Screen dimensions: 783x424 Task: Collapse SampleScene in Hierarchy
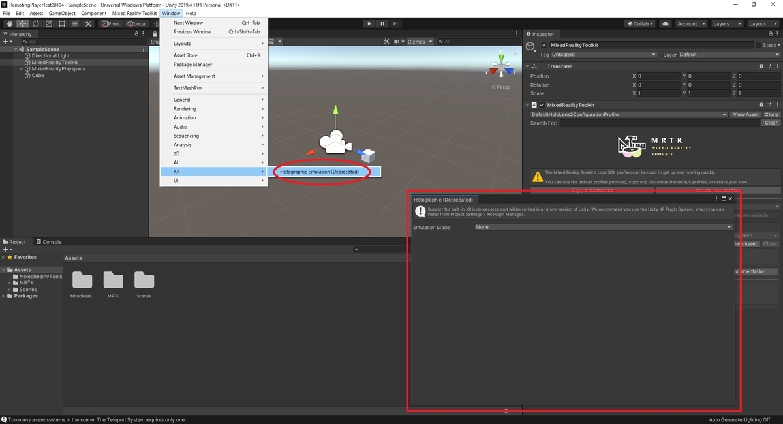click(15, 49)
